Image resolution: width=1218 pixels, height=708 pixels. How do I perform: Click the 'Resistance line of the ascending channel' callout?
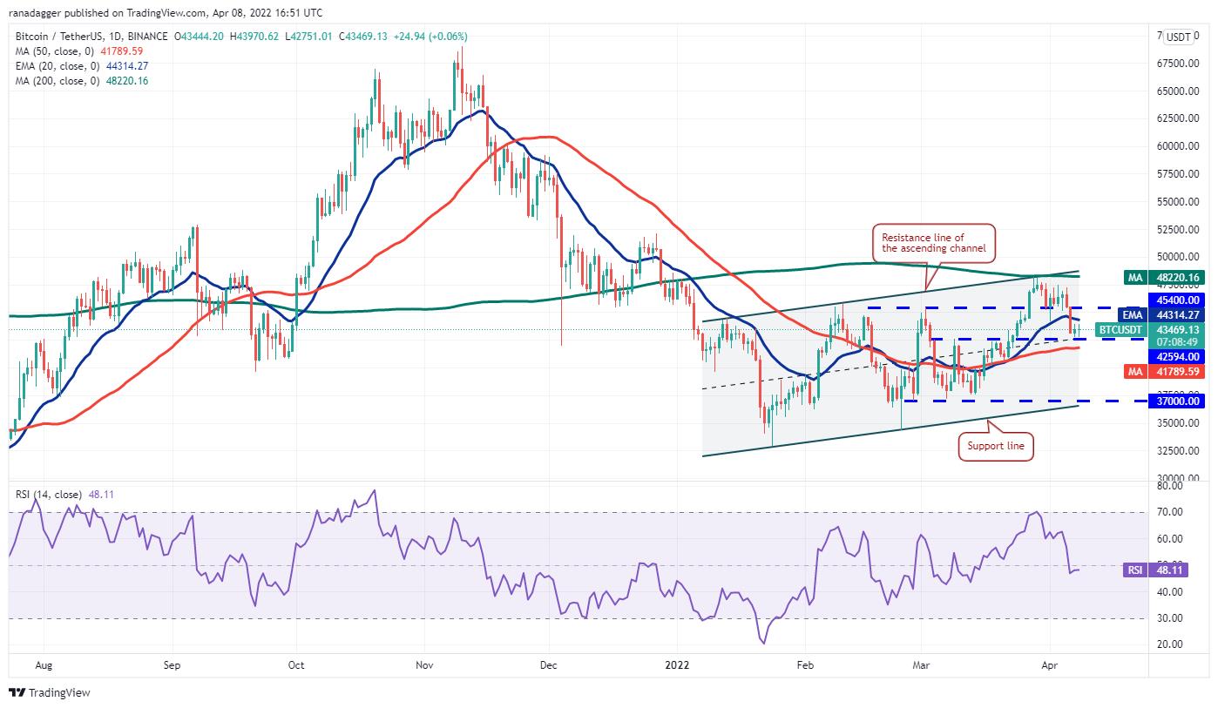click(x=934, y=243)
